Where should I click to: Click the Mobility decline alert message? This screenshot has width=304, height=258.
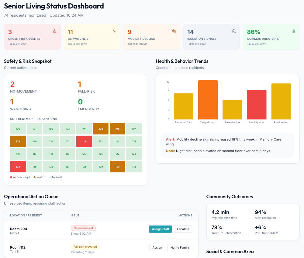point(223,142)
